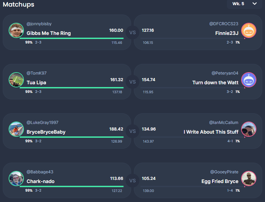Click the chevron next to Wk. 5

[x=255, y=4]
